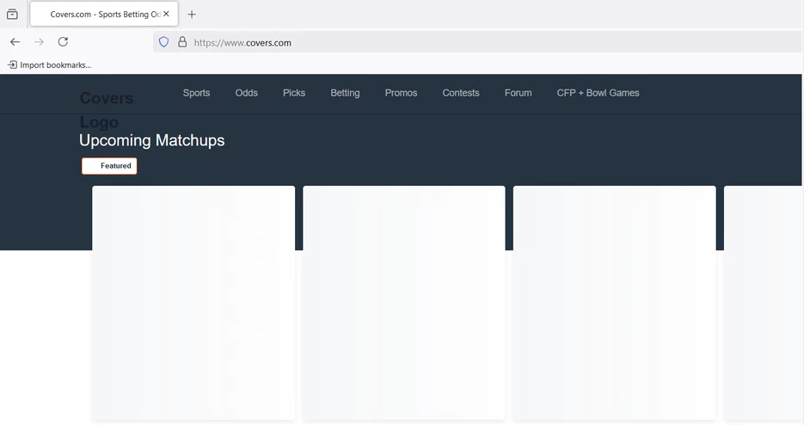This screenshot has width=804, height=425.
Task: Open the Promos menu
Action: pyautogui.click(x=401, y=93)
